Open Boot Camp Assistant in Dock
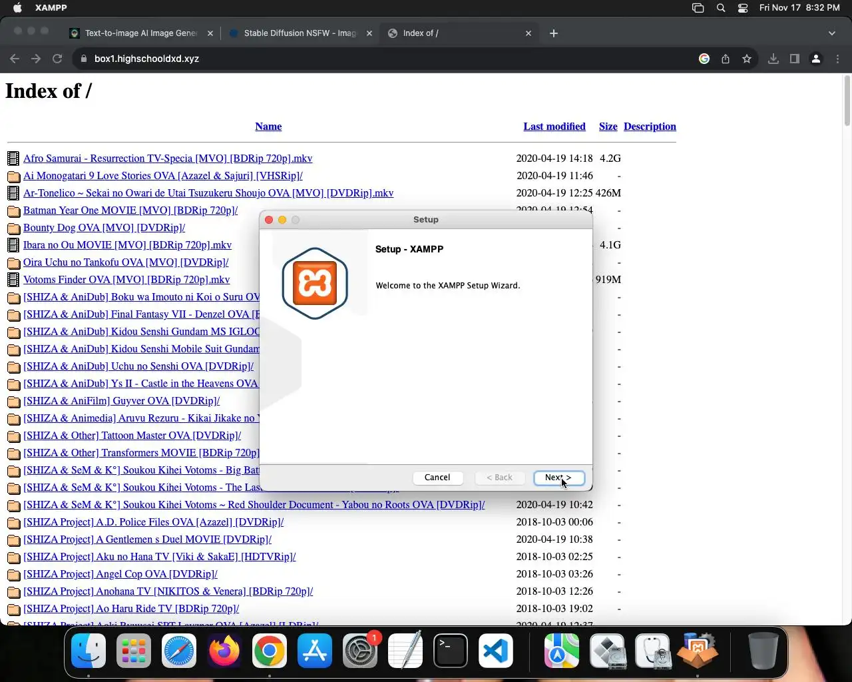Viewport: 852px width, 682px height. (607, 651)
